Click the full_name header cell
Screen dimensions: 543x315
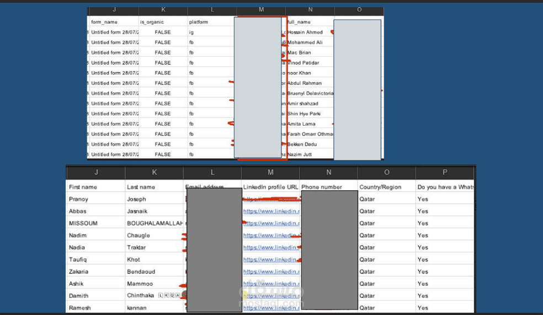click(310, 22)
